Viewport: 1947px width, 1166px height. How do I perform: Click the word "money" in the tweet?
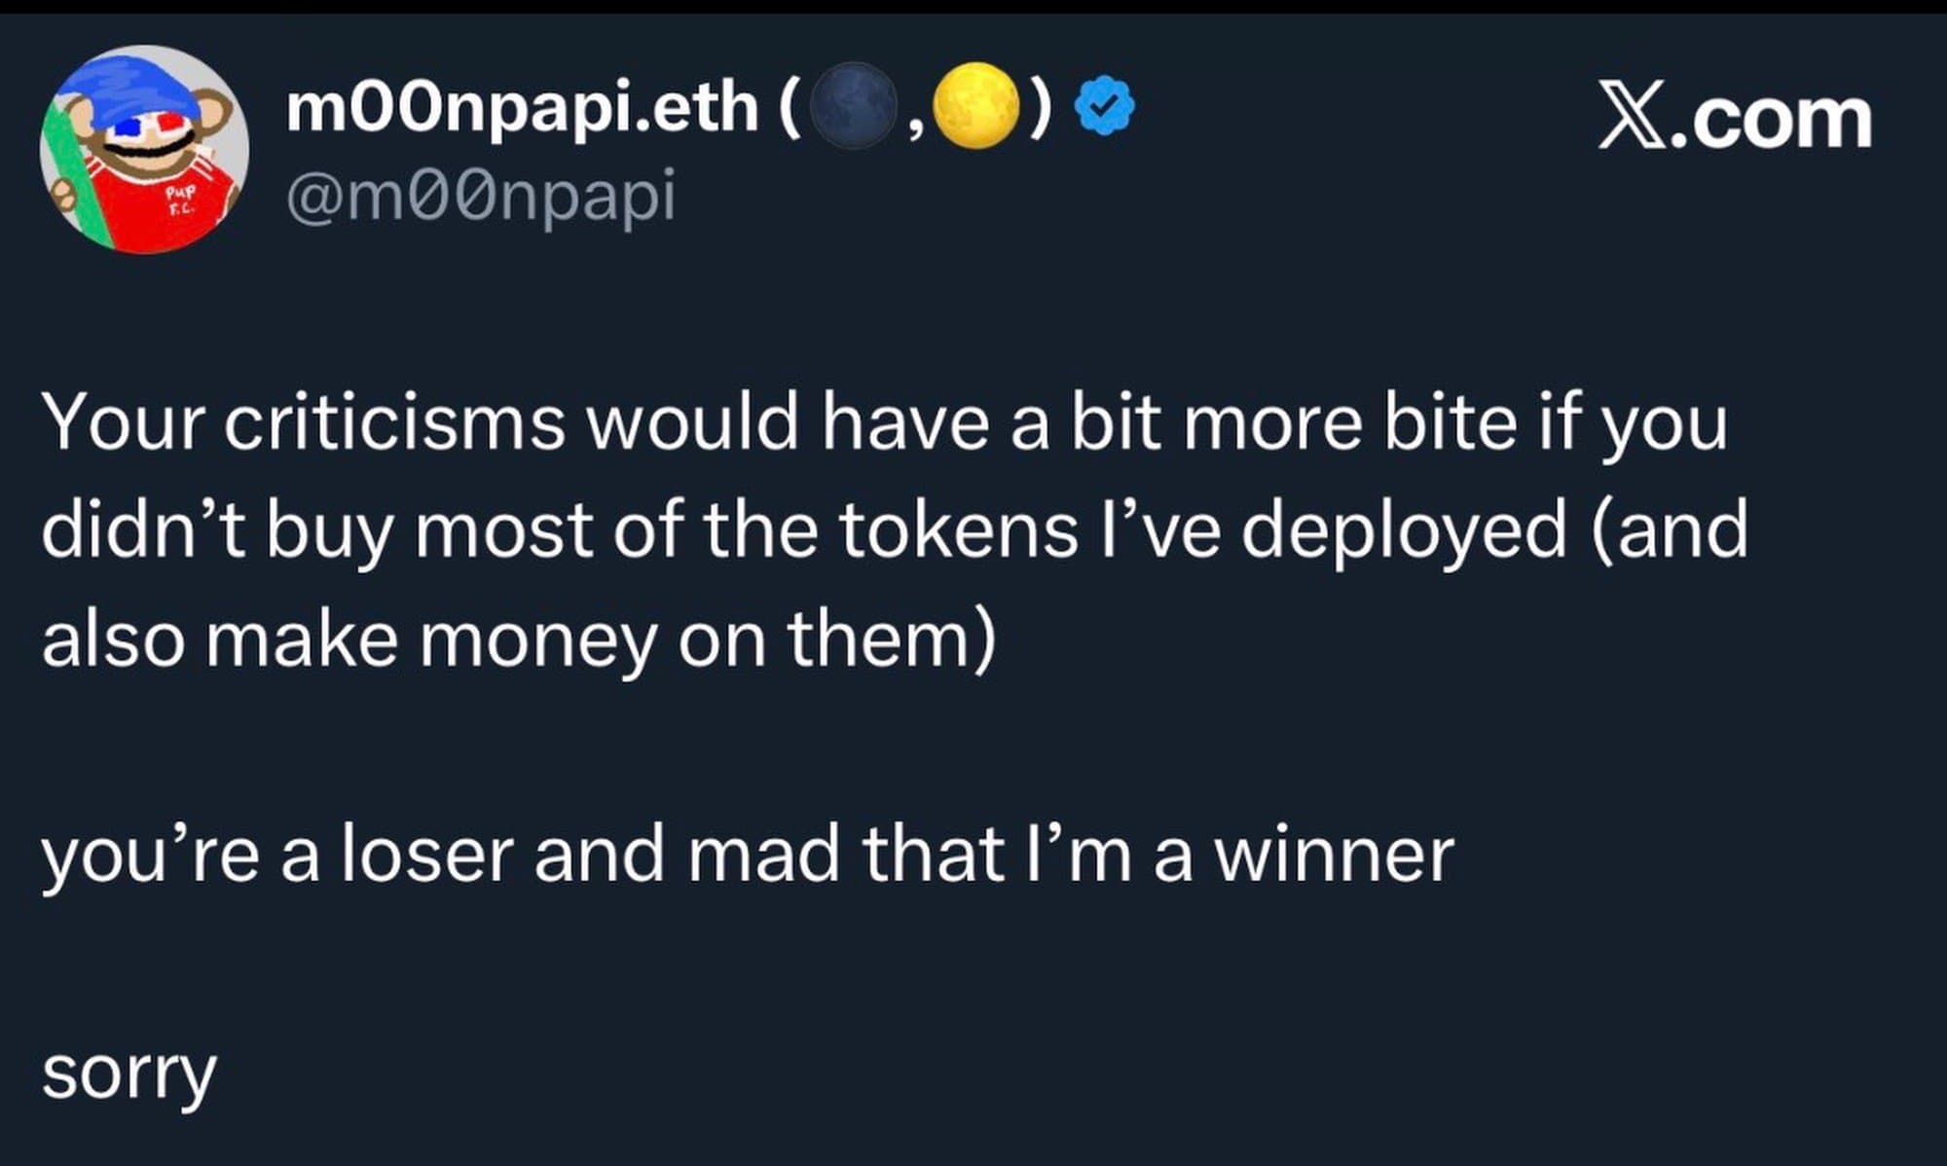coord(538,641)
